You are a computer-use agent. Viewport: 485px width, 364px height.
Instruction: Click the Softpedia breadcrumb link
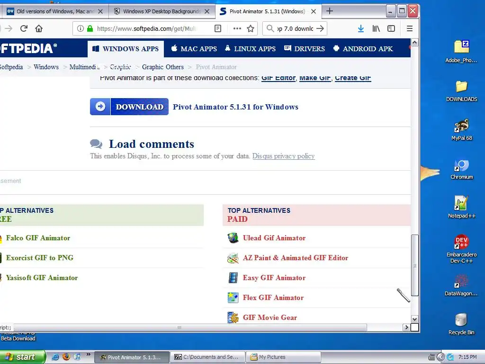tap(11, 67)
